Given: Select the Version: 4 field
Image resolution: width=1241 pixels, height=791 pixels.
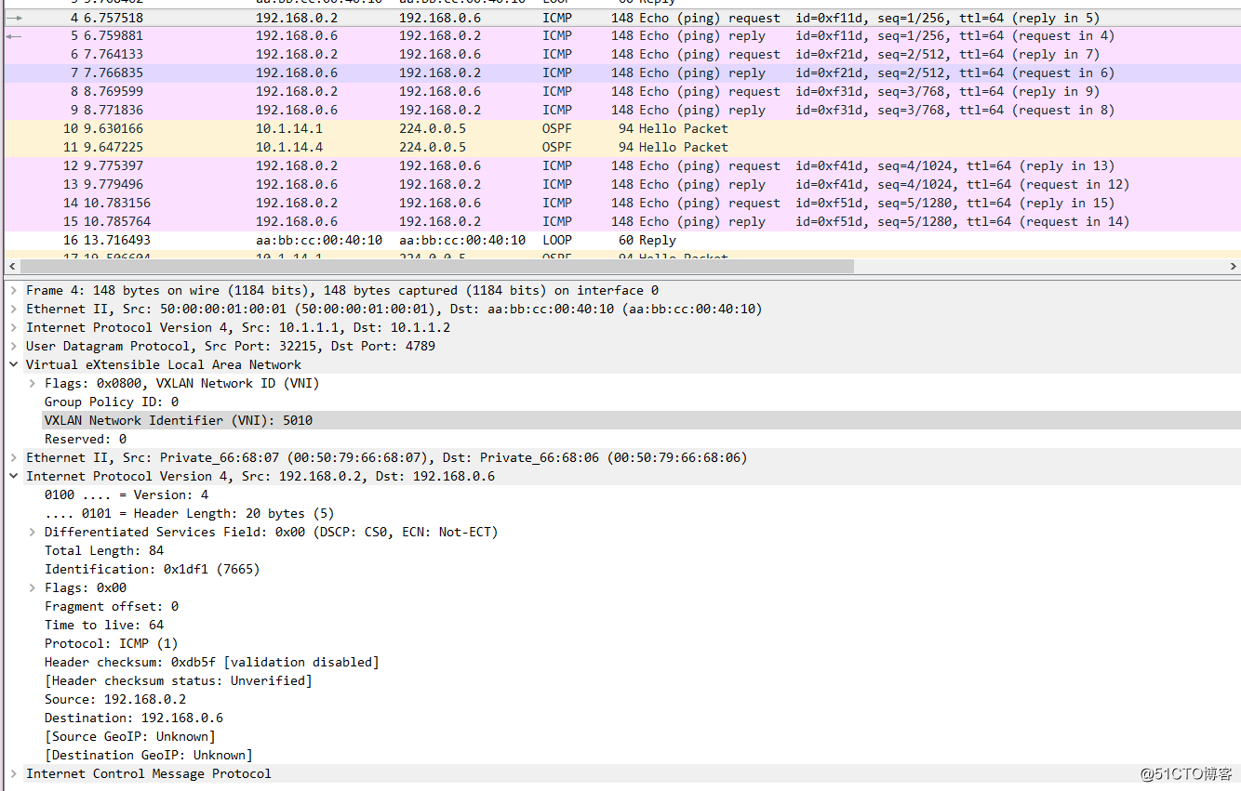Looking at the screenshot, I should [x=127, y=494].
